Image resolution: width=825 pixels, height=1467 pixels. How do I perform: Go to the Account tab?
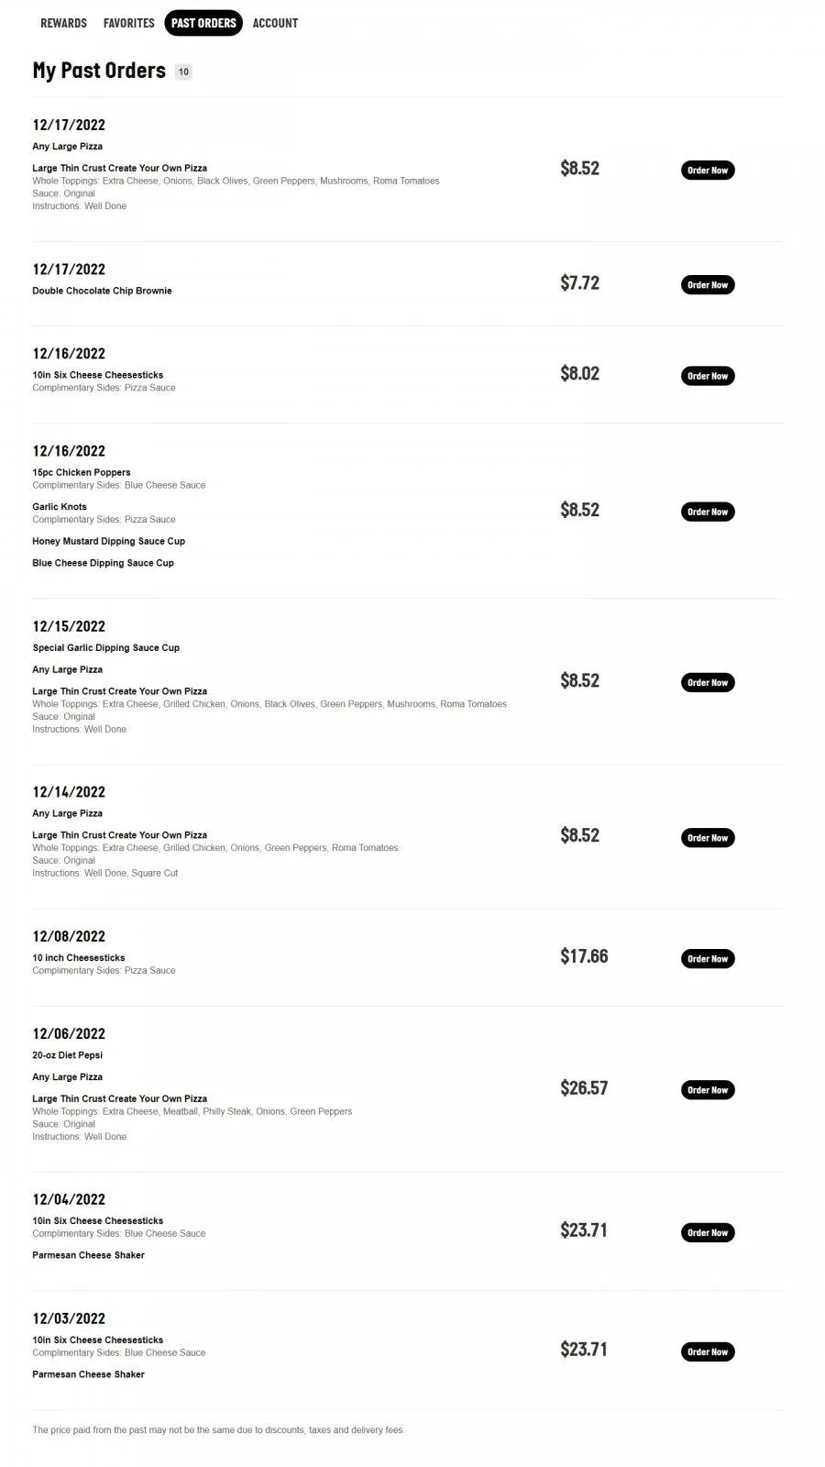click(275, 23)
